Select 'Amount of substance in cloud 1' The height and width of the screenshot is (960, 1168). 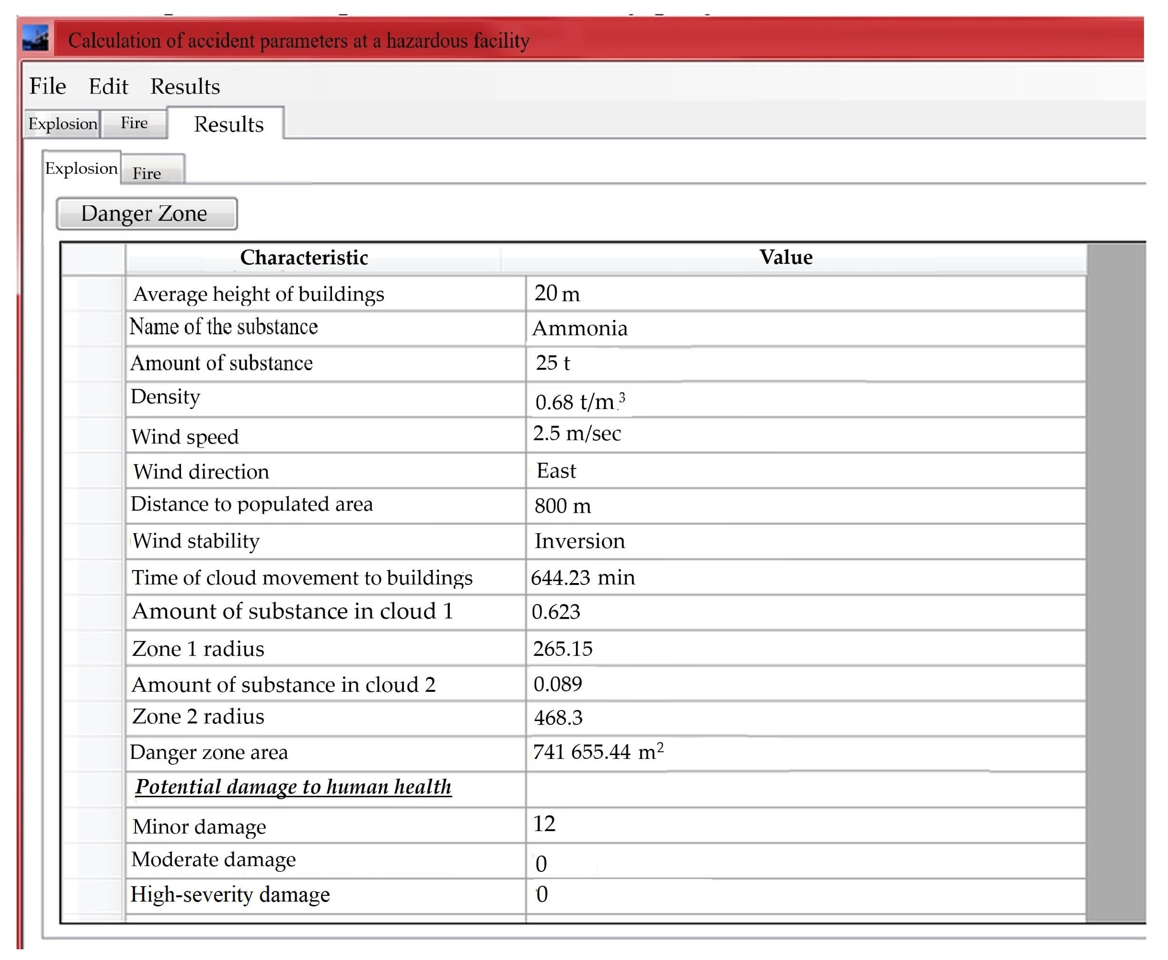coord(326,613)
